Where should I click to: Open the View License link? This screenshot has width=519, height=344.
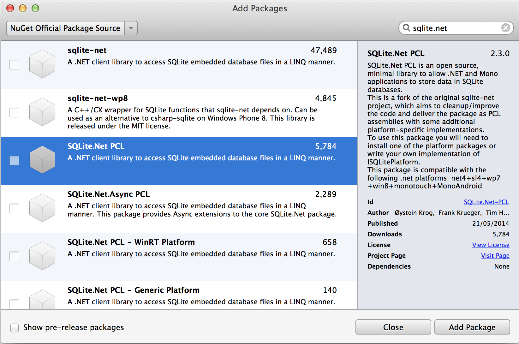[x=491, y=245]
